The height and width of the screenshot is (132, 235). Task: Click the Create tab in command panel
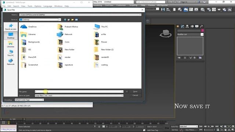(x=178, y=26)
